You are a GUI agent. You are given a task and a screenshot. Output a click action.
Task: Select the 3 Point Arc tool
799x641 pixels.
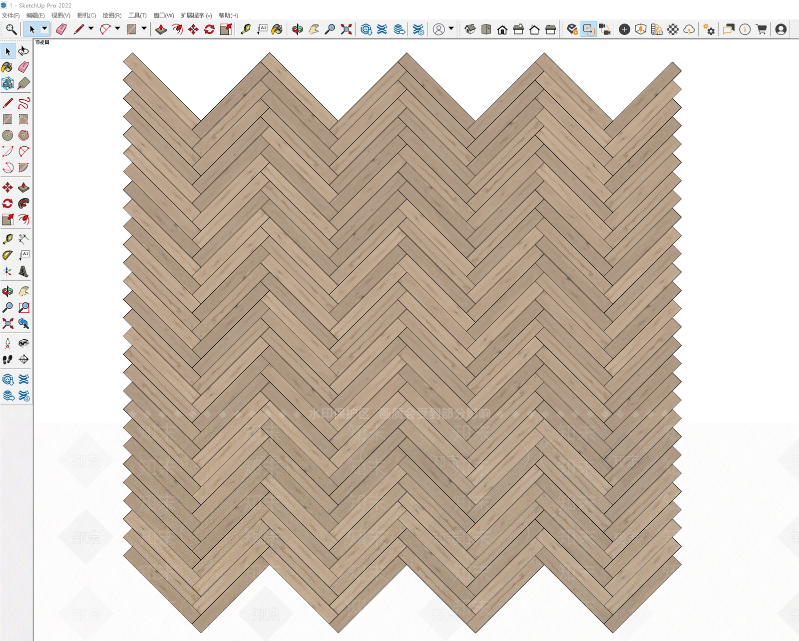(7, 168)
